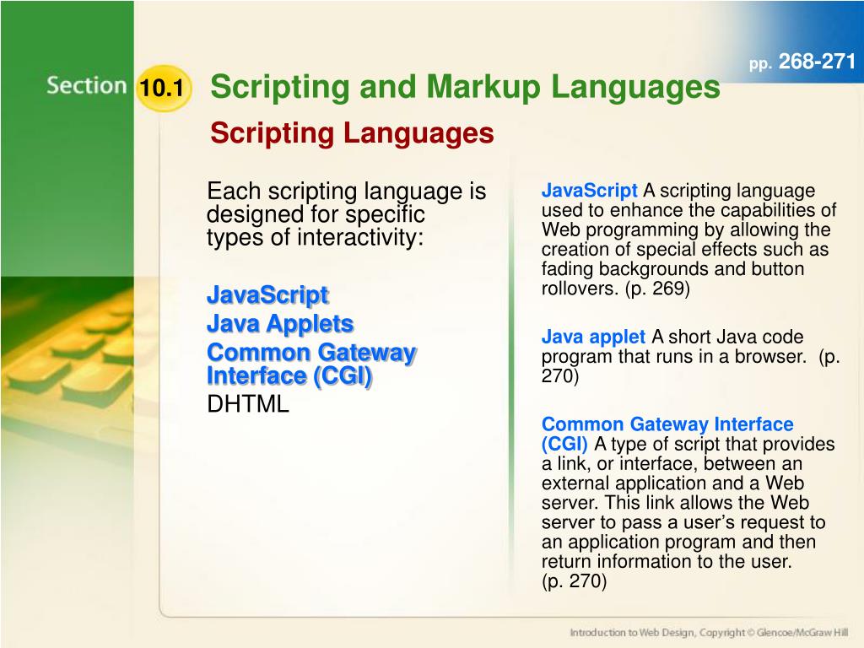
Task: Click the blue 'Java applet' definition term
Action: click(593, 336)
